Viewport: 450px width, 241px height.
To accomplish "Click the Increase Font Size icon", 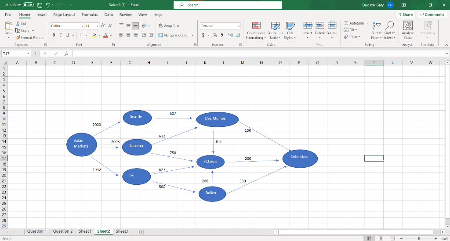I will coord(104,26).
